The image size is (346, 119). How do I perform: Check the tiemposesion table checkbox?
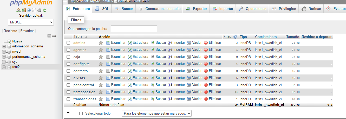(68, 92)
